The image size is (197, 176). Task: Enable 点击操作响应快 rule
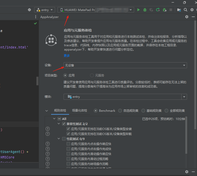(x=68, y=144)
